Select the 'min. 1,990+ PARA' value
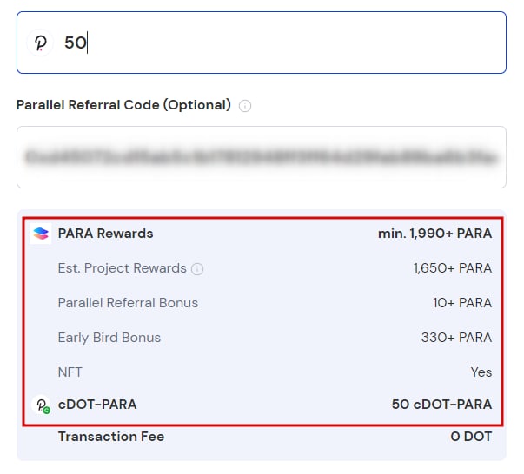 (434, 234)
